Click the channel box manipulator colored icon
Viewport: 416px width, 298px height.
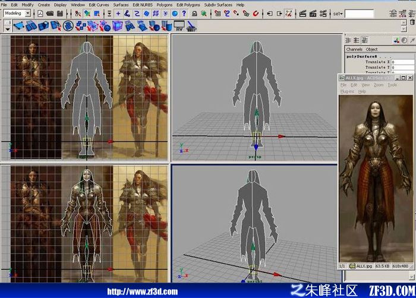pos(396,40)
